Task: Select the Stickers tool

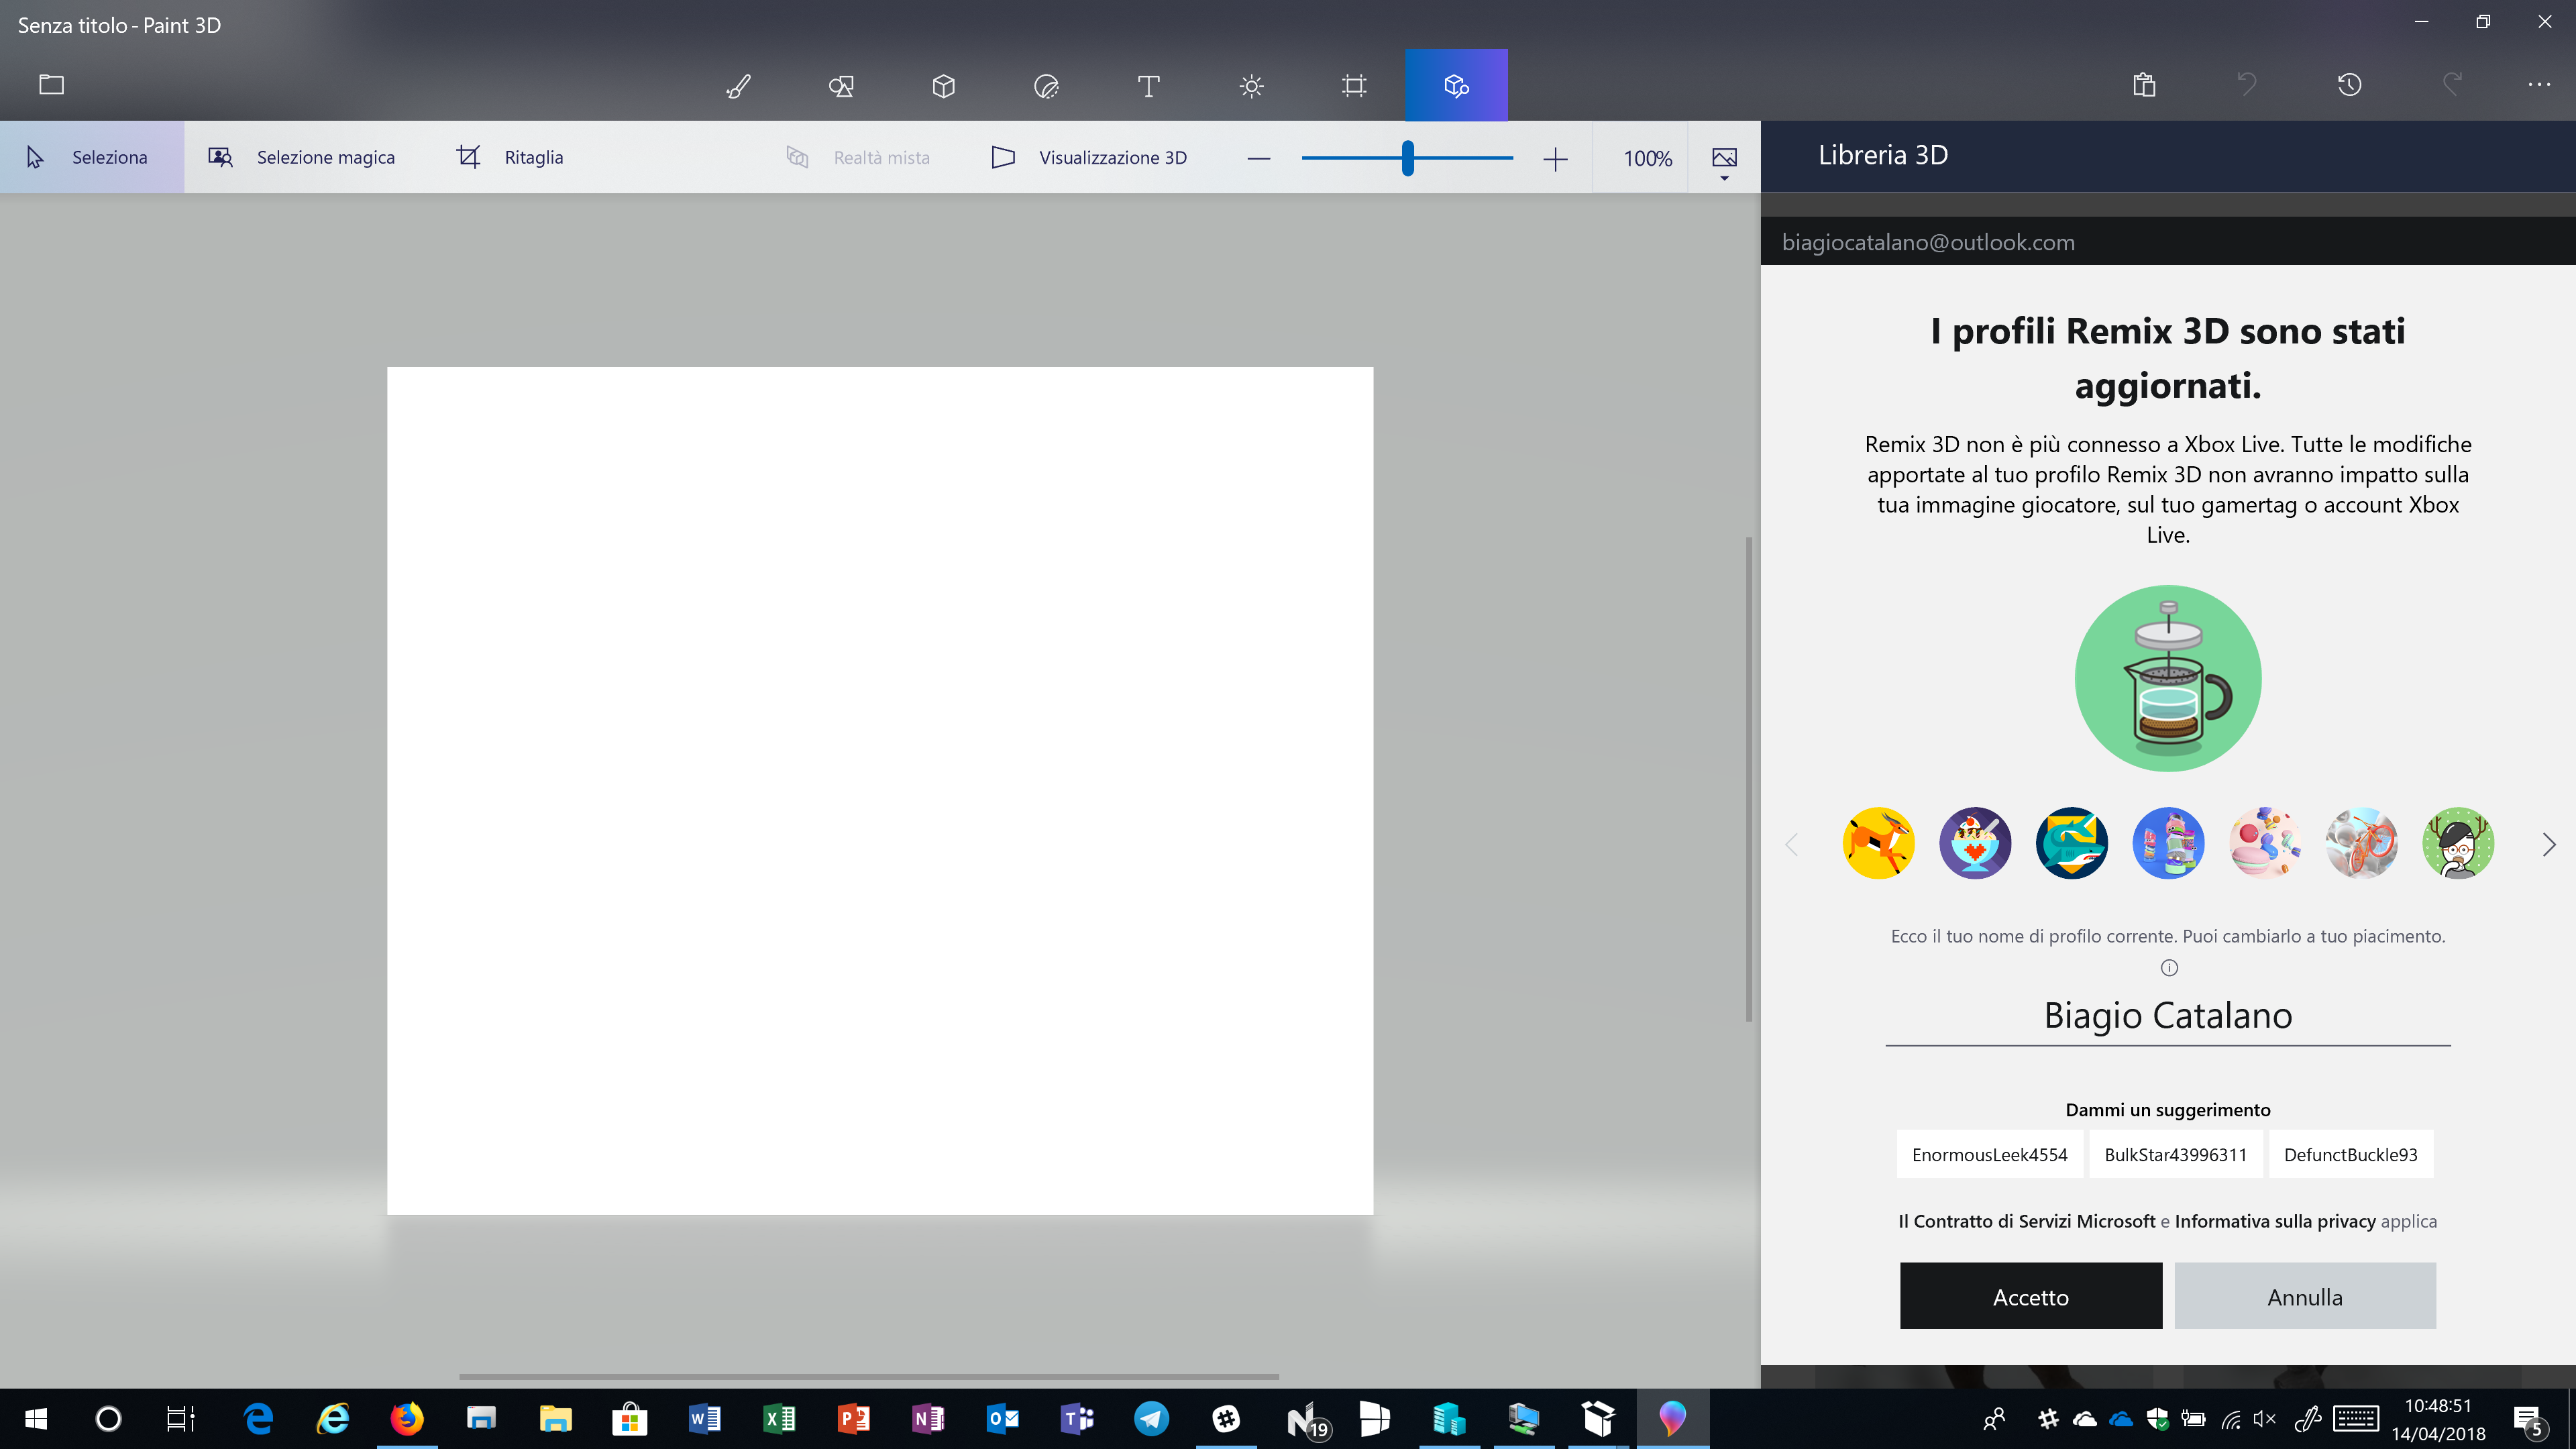Action: tap(1046, 86)
